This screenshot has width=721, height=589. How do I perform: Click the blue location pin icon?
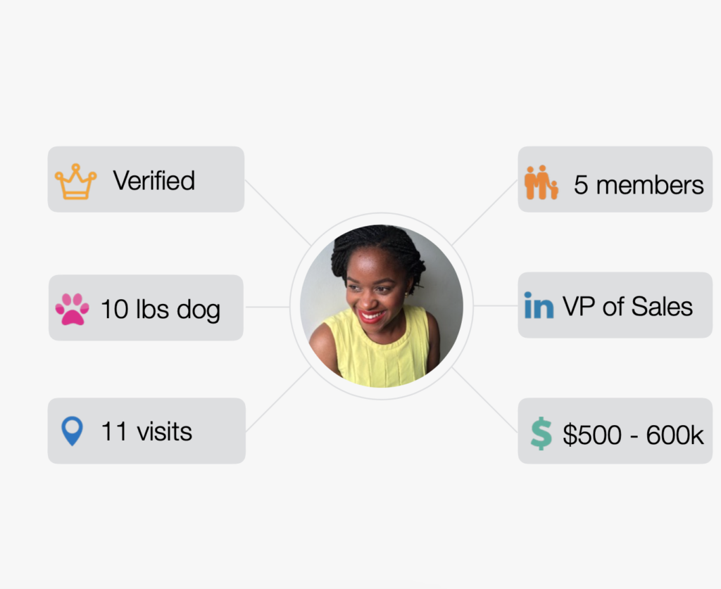point(72,431)
